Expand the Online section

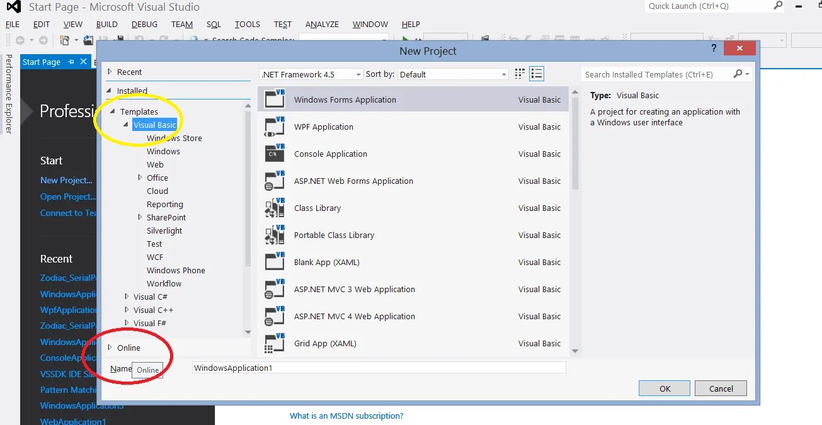pyautogui.click(x=110, y=348)
